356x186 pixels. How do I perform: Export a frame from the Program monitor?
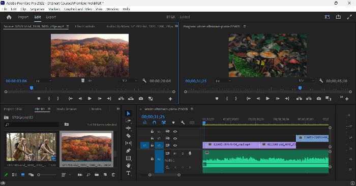[319, 99]
